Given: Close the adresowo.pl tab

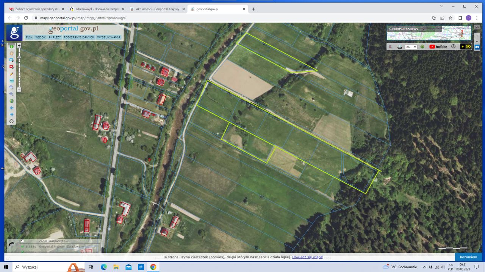Looking at the screenshot, I should coord(124,9).
